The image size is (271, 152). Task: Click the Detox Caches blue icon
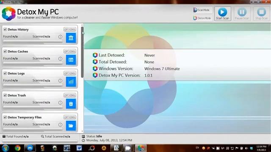71,60
